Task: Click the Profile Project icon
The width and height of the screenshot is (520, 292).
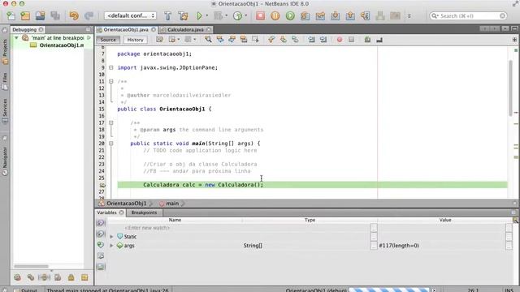Action: point(237,15)
